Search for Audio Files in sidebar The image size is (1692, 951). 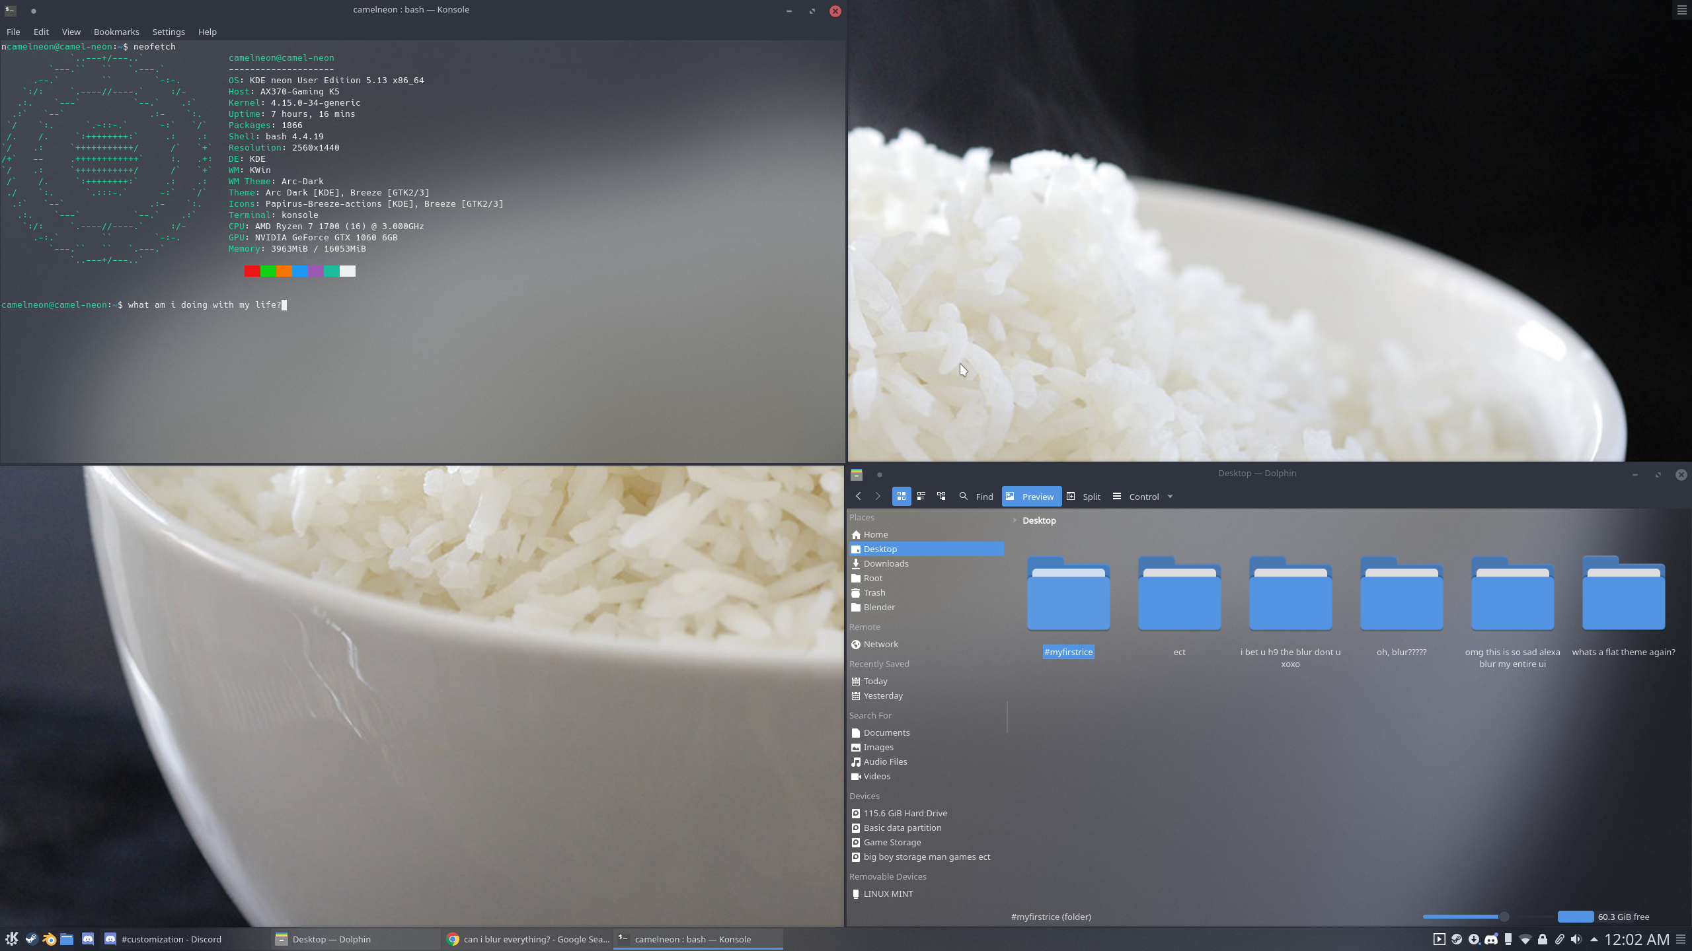pyautogui.click(x=926, y=761)
